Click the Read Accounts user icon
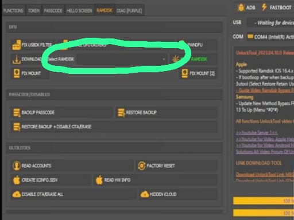This screenshot has height=220, width=294. point(17,166)
